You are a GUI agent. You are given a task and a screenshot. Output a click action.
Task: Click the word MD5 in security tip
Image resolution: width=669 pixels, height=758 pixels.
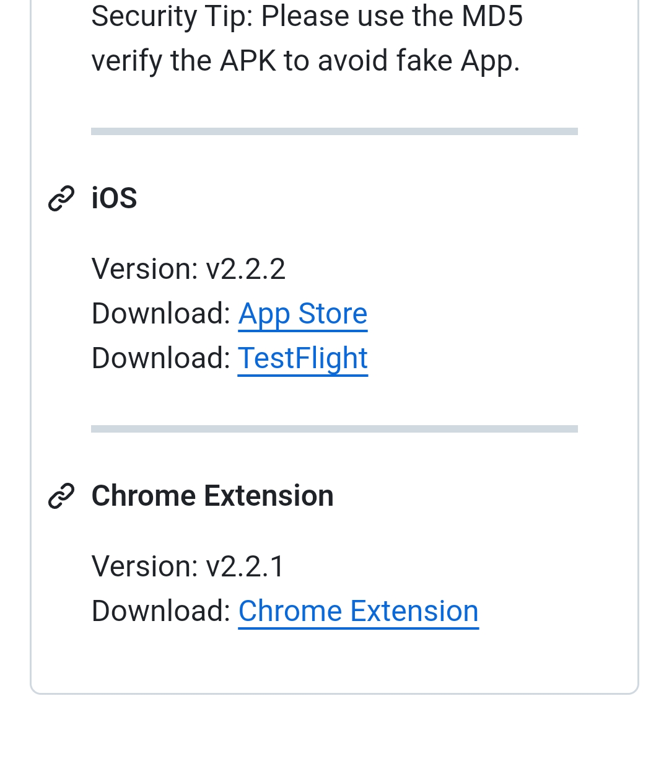[492, 16]
